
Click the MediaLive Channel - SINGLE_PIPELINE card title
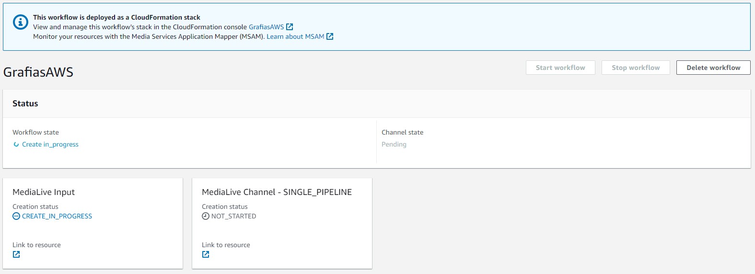click(x=277, y=192)
